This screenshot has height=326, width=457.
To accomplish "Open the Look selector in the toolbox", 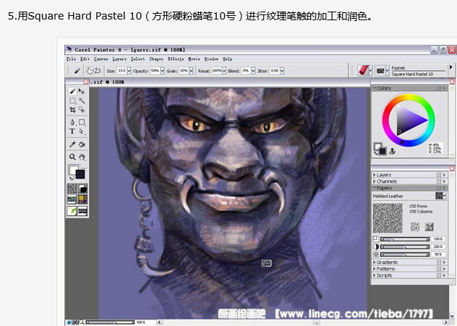I will 72,210.
